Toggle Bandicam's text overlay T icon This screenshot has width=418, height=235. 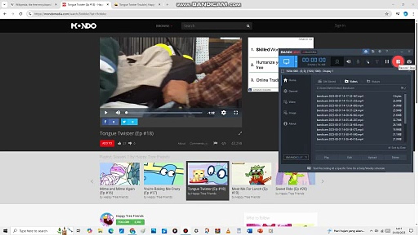pyautogui.click(x=377, y=61)
